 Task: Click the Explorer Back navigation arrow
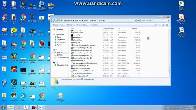pyautogui.click(x=53, y=20)
